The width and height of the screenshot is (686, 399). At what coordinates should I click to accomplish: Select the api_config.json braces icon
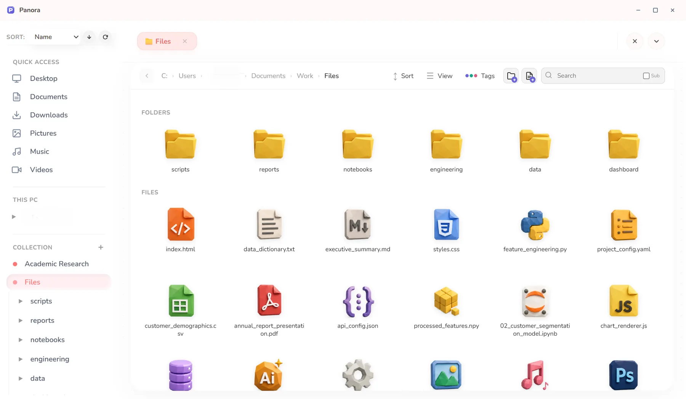(358, 301)
